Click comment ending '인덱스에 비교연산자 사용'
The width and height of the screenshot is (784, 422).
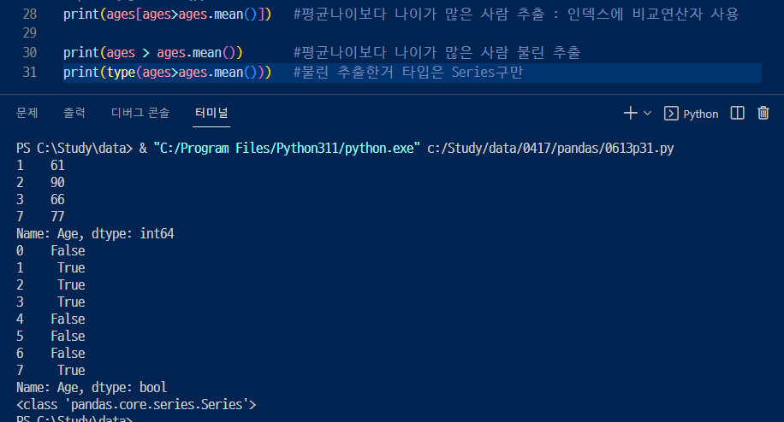pos(516,14)
